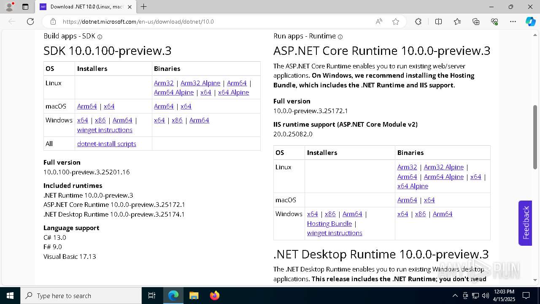Open the Copilot sidebar
The image size is (540, 304).
tap(530, 22)
